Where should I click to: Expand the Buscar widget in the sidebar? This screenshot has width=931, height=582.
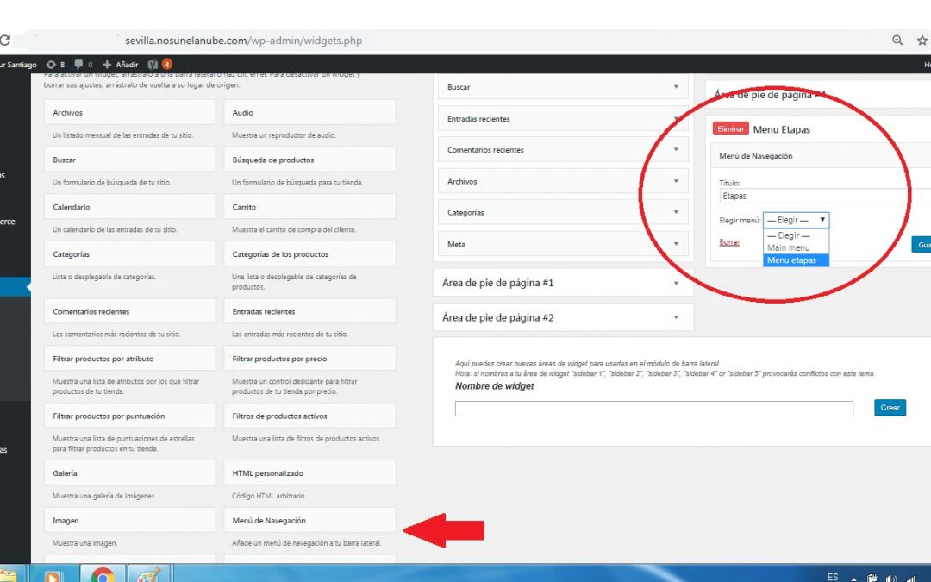(x=676, y=87)
